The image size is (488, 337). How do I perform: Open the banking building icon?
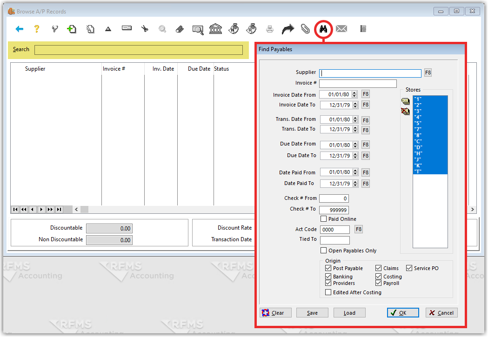(x=215, y=29)
